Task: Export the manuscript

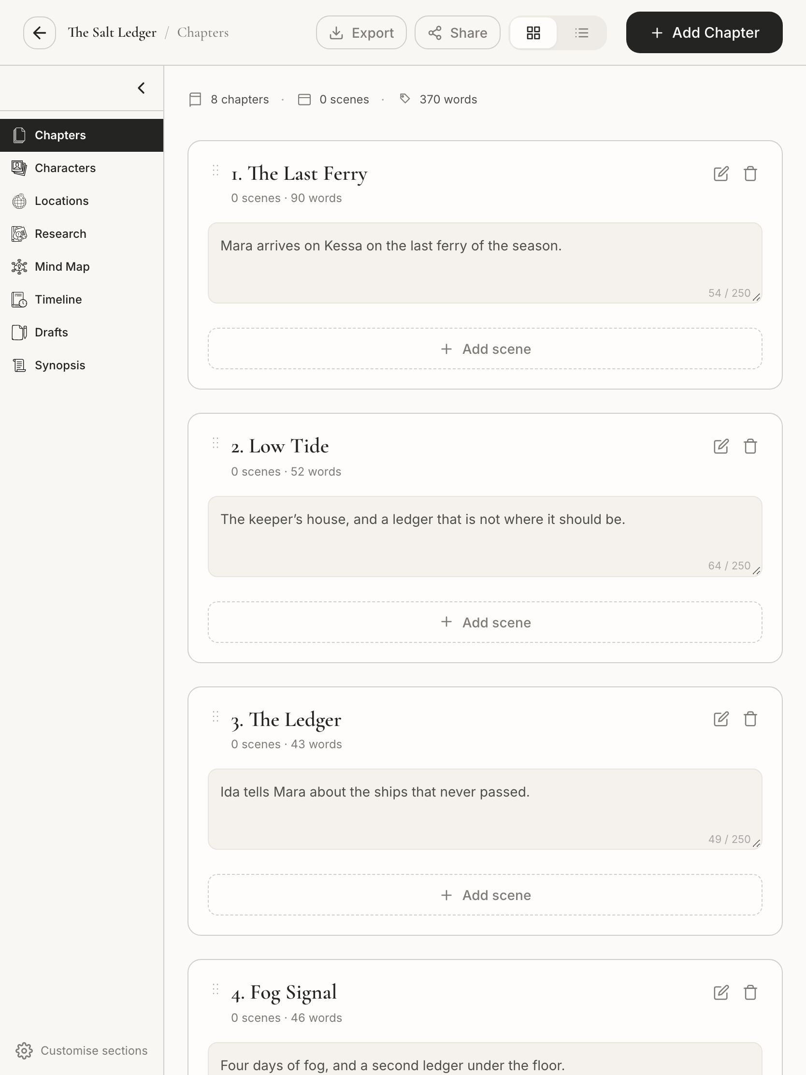Action: pyautogui.click(x=361, y=32)
